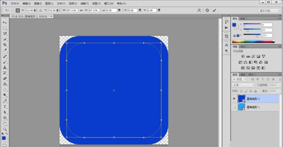Toggle the link between W and H
This screenshot has height=147, width=283.
click(x=81, y=10)
